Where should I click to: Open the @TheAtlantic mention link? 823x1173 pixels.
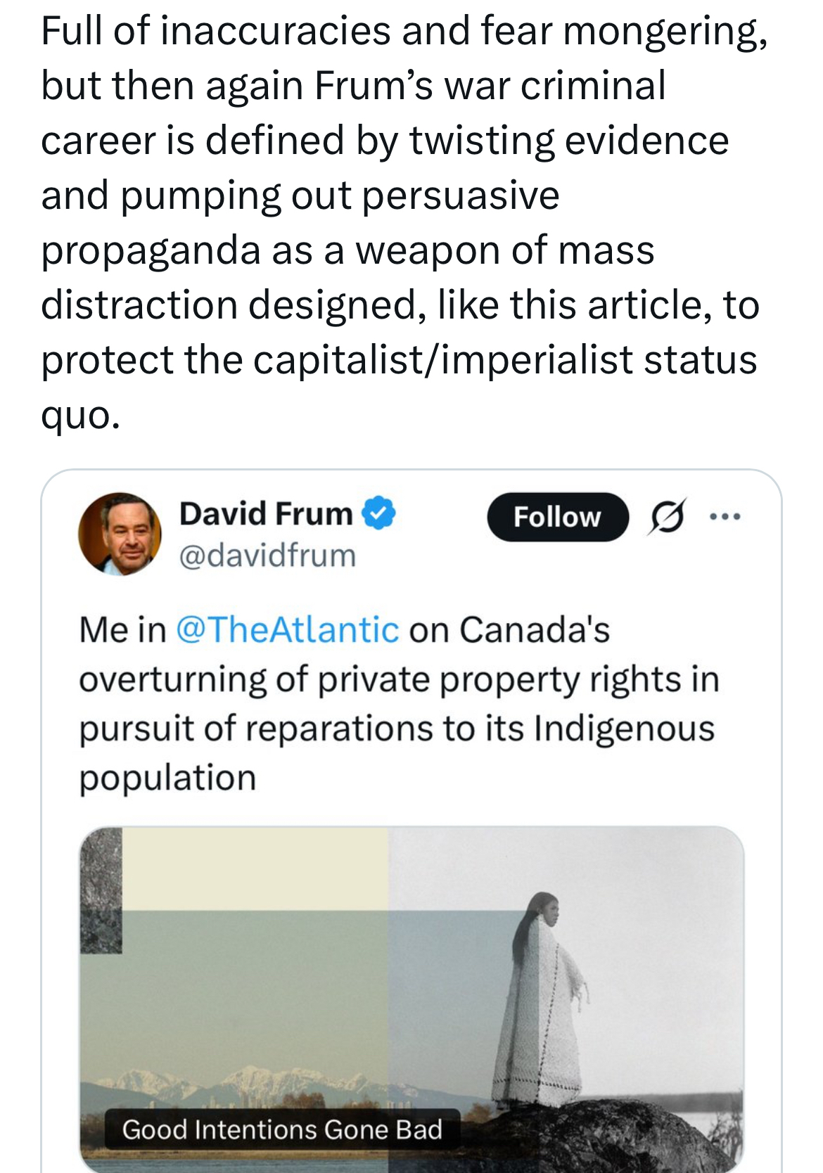tap(287, 629)
